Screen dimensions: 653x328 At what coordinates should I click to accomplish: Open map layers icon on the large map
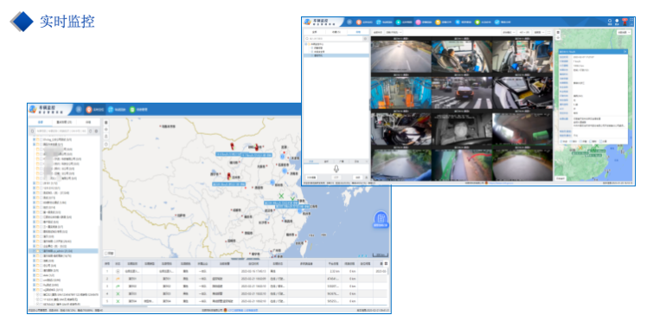[106, 123]
